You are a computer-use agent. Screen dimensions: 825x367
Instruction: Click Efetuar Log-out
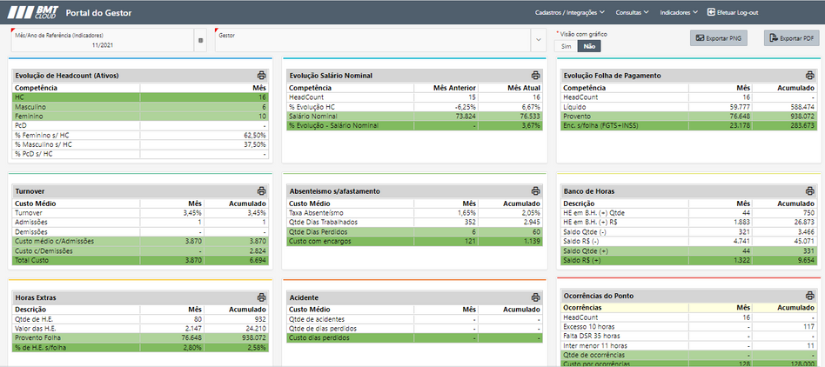click(733, 12)
